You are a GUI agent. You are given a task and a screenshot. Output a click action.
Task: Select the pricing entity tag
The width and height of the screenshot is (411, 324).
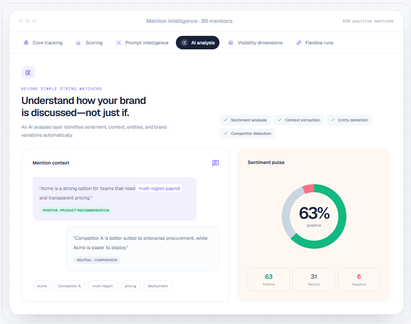[130, 286]
